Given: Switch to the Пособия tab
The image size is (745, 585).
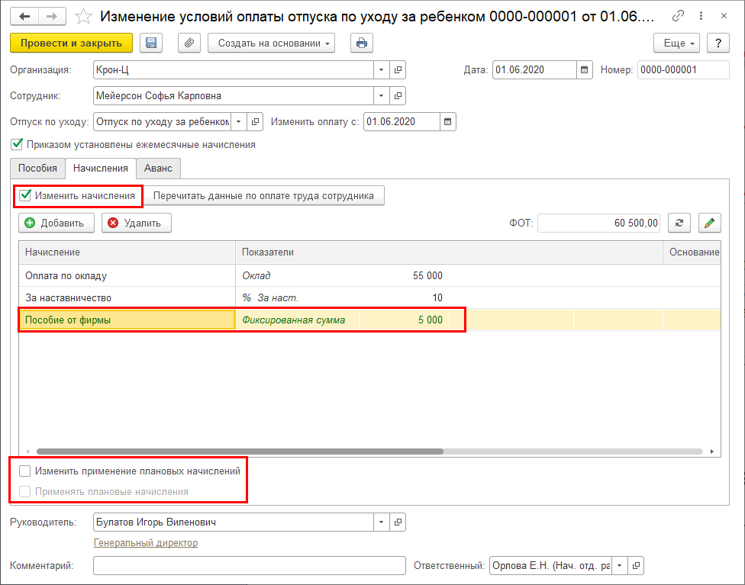Looking at the screenshot, I should tap(38, 168).
